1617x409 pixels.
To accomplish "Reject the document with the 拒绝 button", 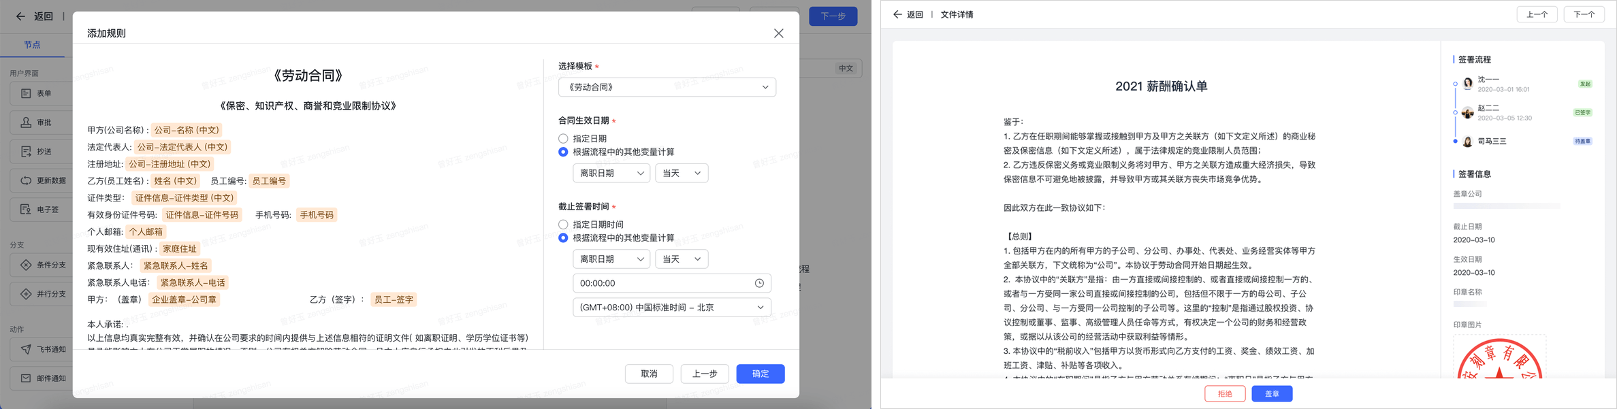I will point(1225,394).
